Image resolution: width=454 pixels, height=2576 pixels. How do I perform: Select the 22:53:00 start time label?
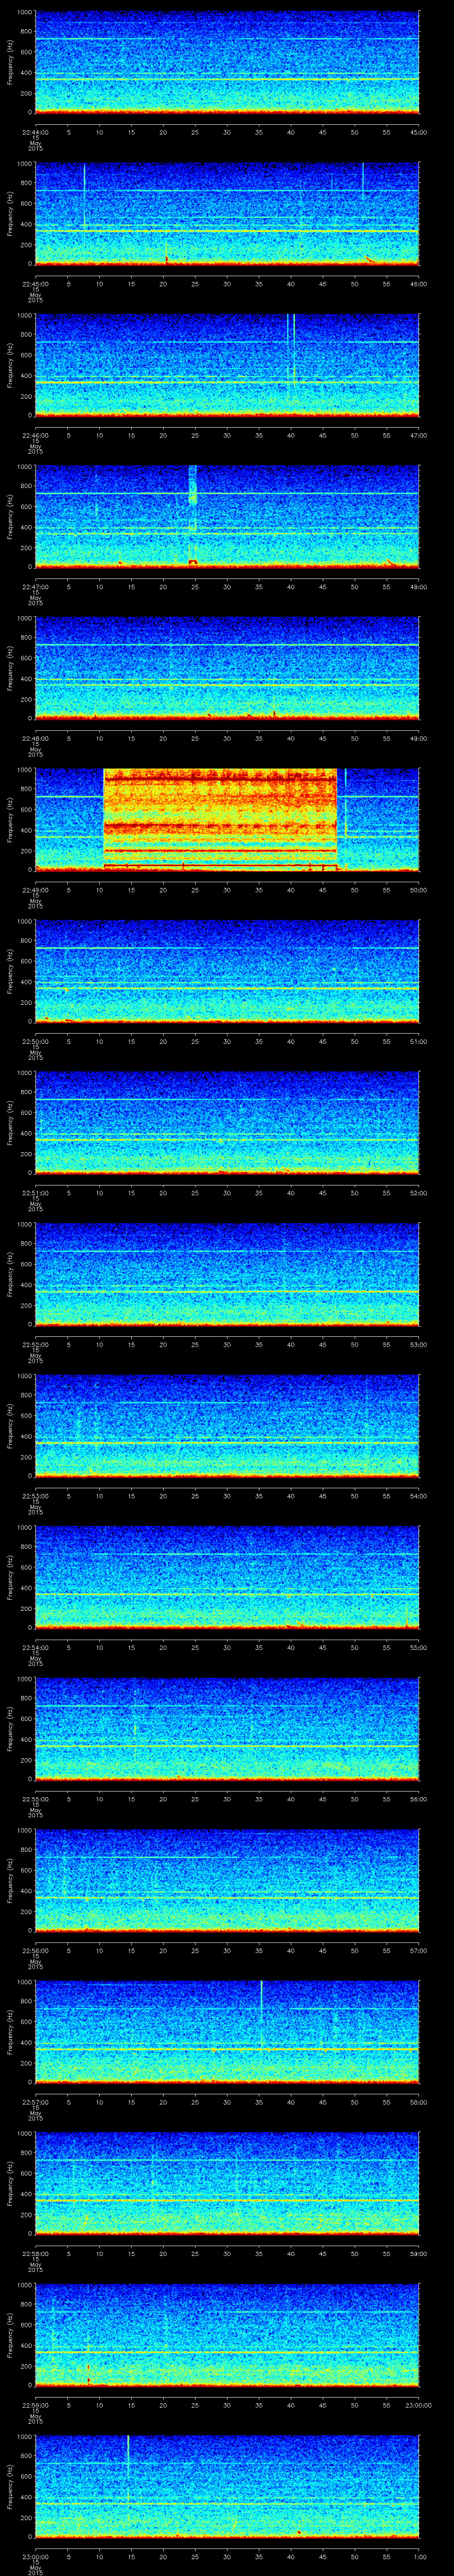[x=35, y=1496]
